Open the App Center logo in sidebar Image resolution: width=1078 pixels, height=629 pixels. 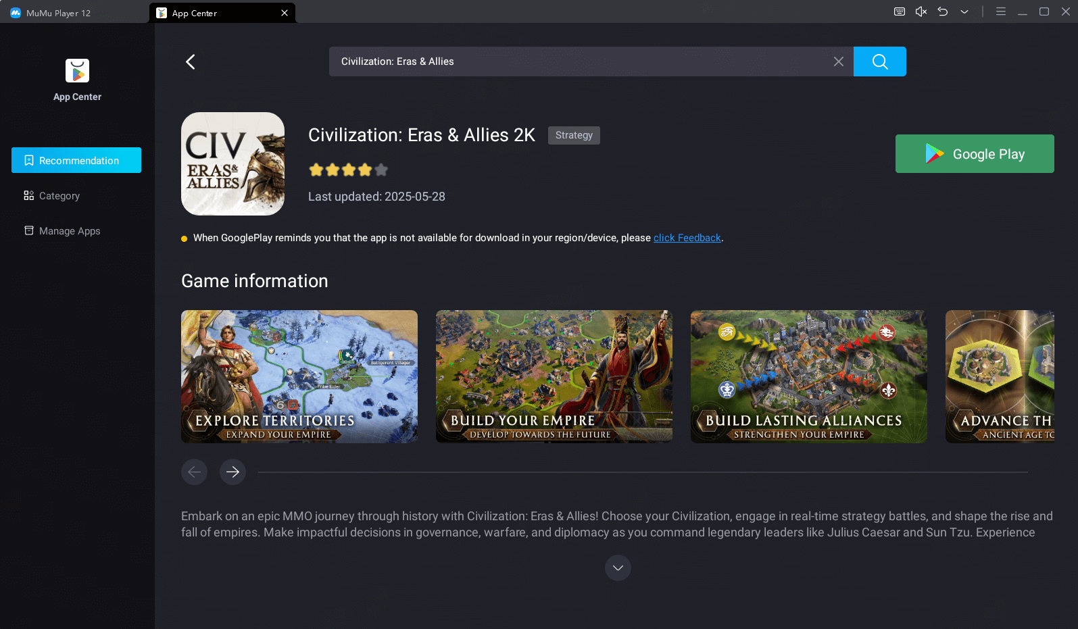click(x=77, y=71)
